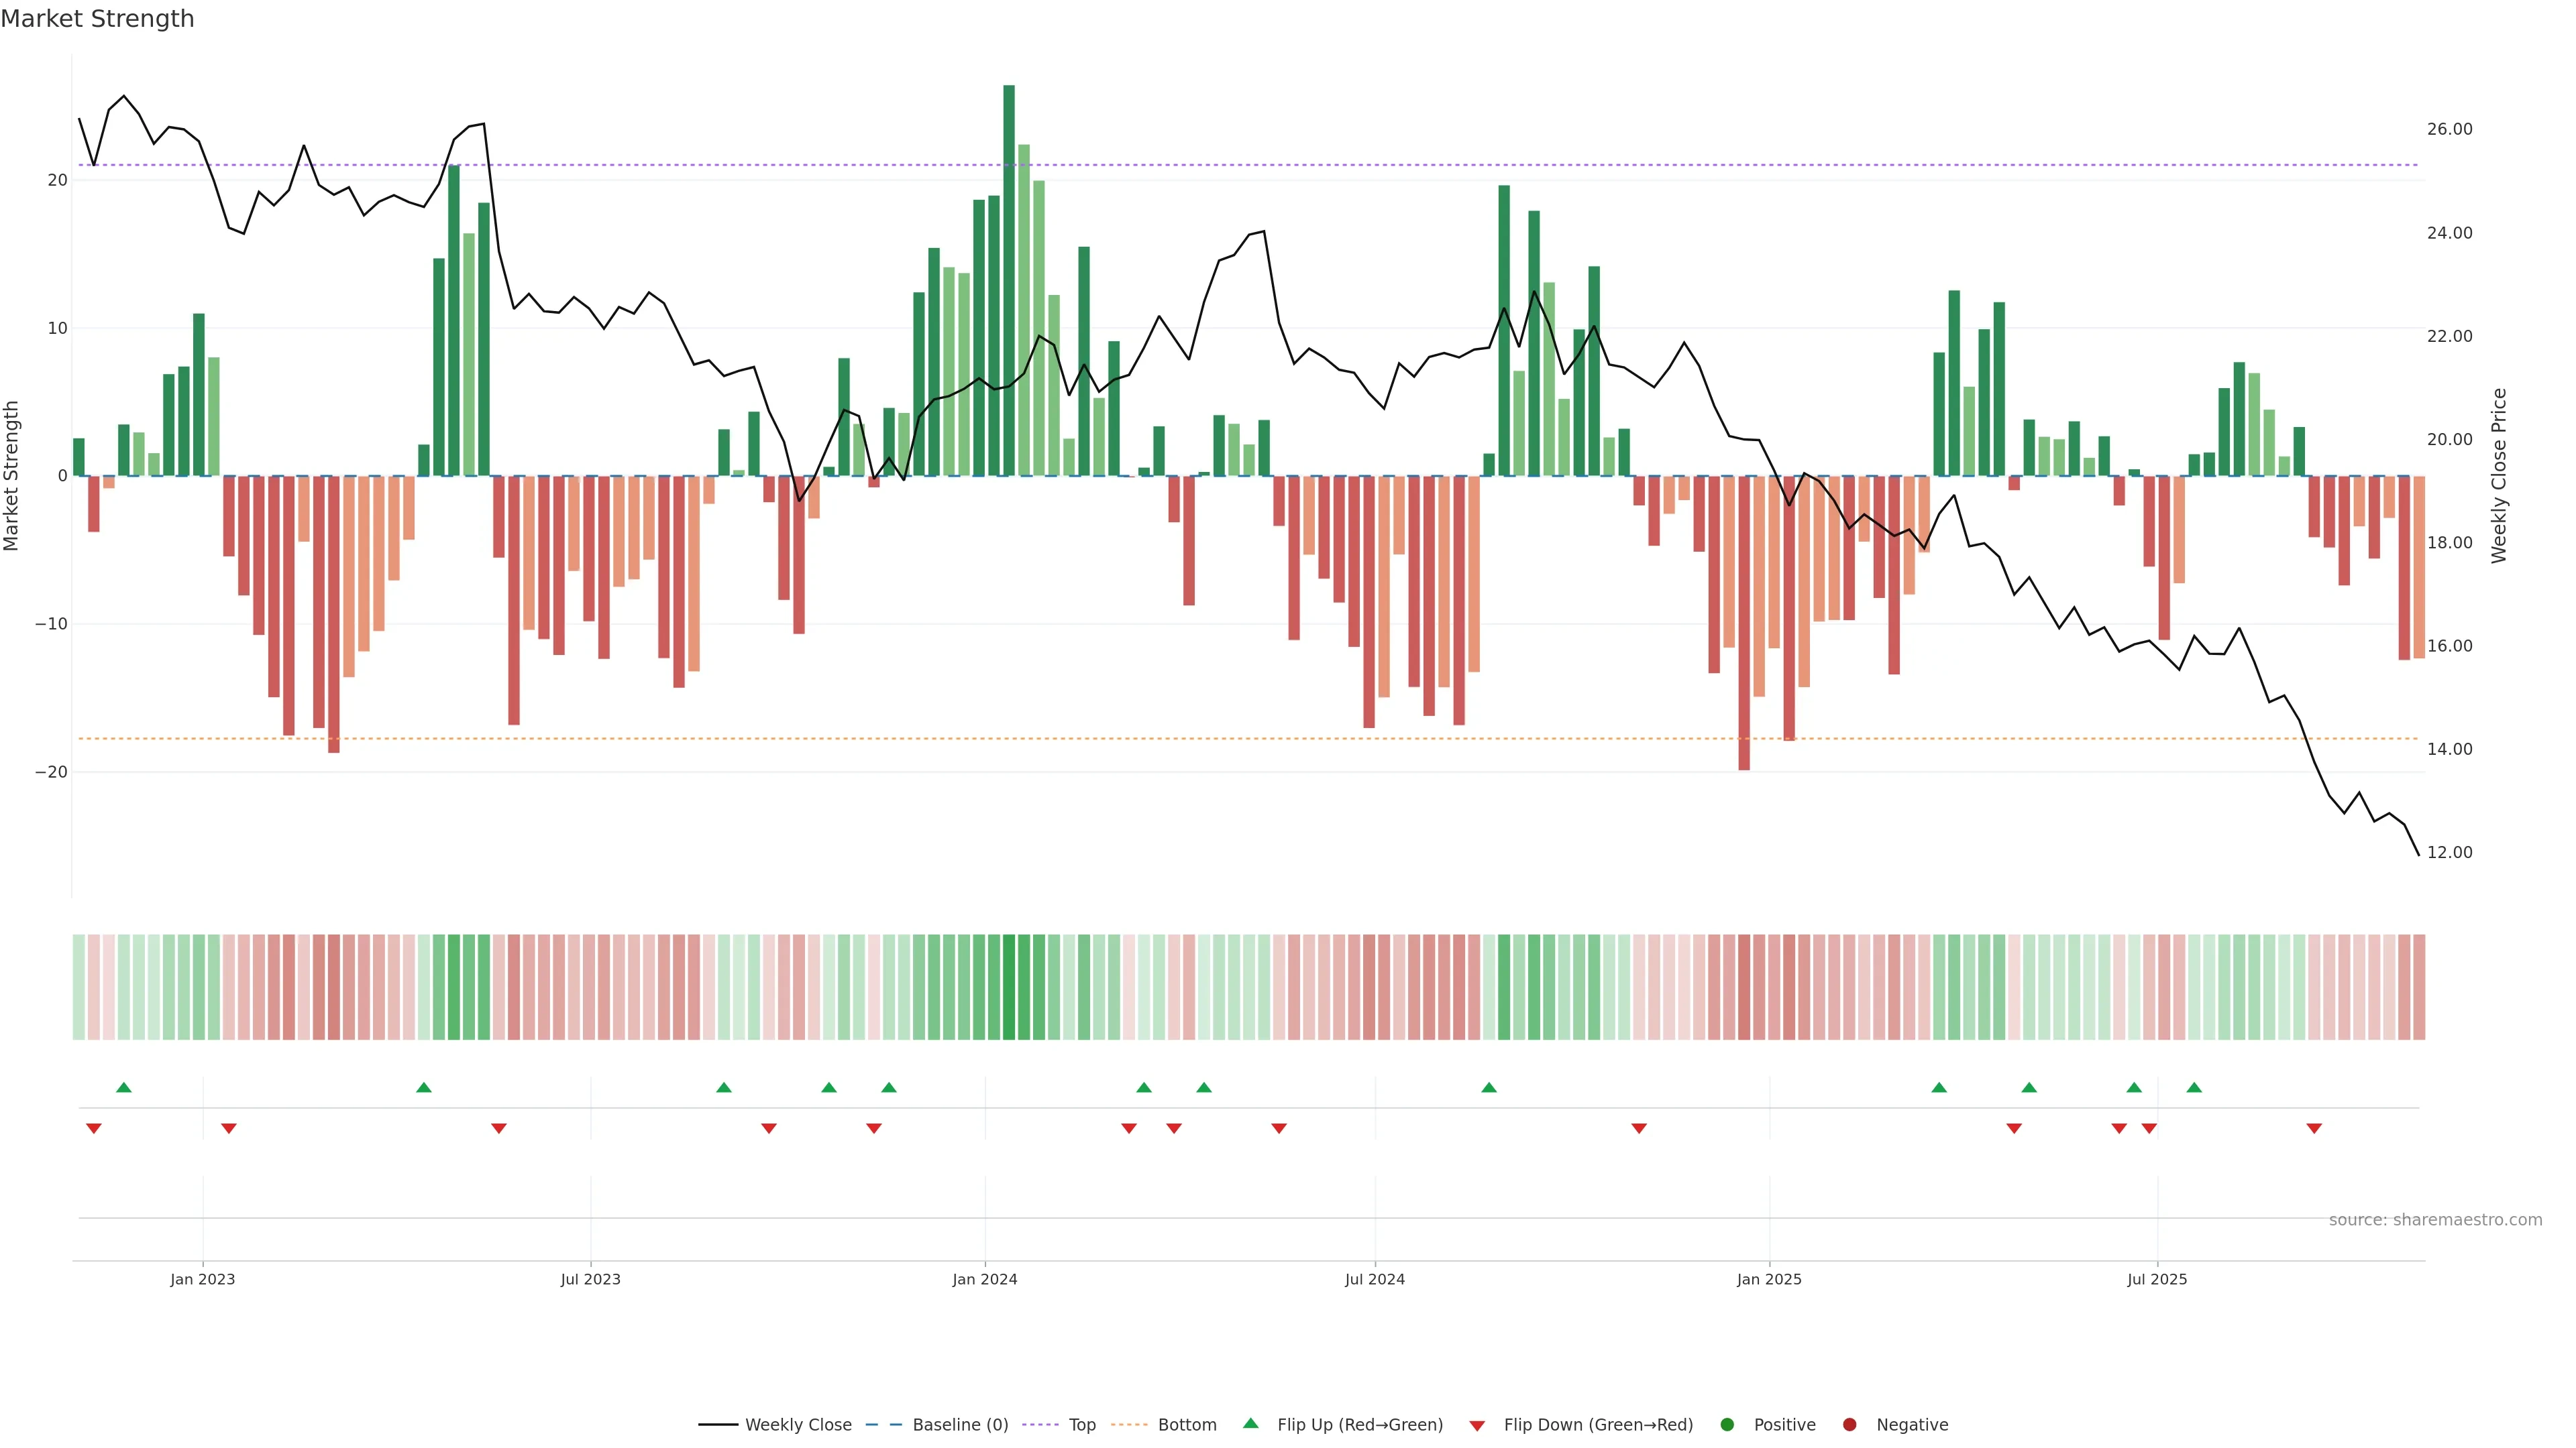Click the red Flip Down triangle legend icon
Image resolution: width=2576 pixels, height=1448 pixels.
point(1477,1426)
